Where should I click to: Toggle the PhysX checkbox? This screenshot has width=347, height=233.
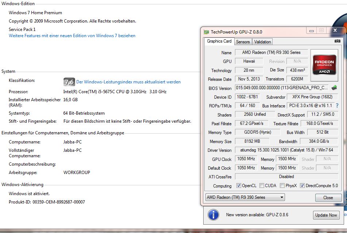282,186
